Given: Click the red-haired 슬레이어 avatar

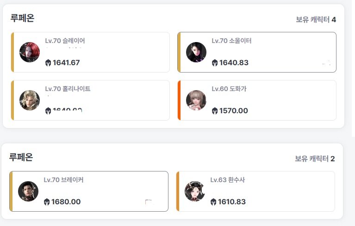Looking at the screenshot, I should click(x=30, y=52).
